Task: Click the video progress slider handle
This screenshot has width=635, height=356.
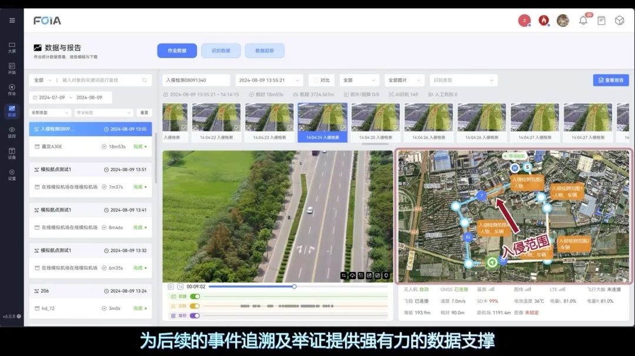Action: click(x=294, y=287)
